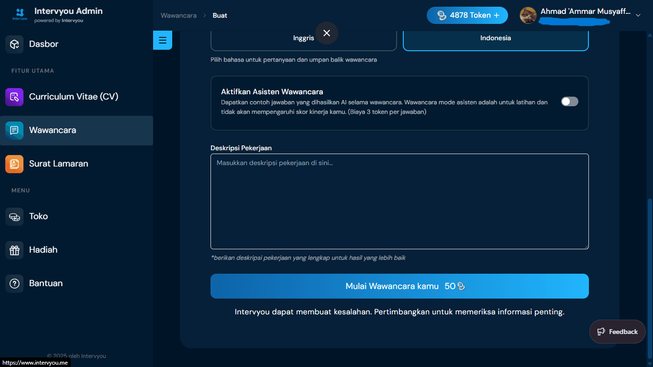The width and height of the screenshot is (653, 367).
Task: Close overlay with the X button
Action: 327,33
